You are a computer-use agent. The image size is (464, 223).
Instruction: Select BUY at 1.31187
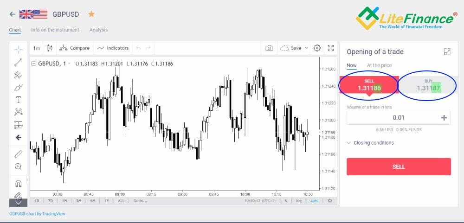click(428, 84)
